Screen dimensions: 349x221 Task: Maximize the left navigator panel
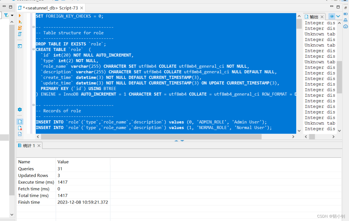click(10, 7)
